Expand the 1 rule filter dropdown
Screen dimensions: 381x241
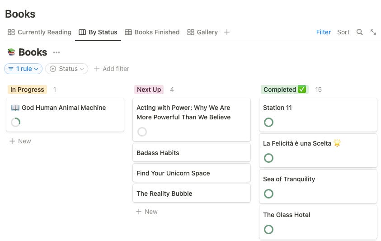pos(24,69)
